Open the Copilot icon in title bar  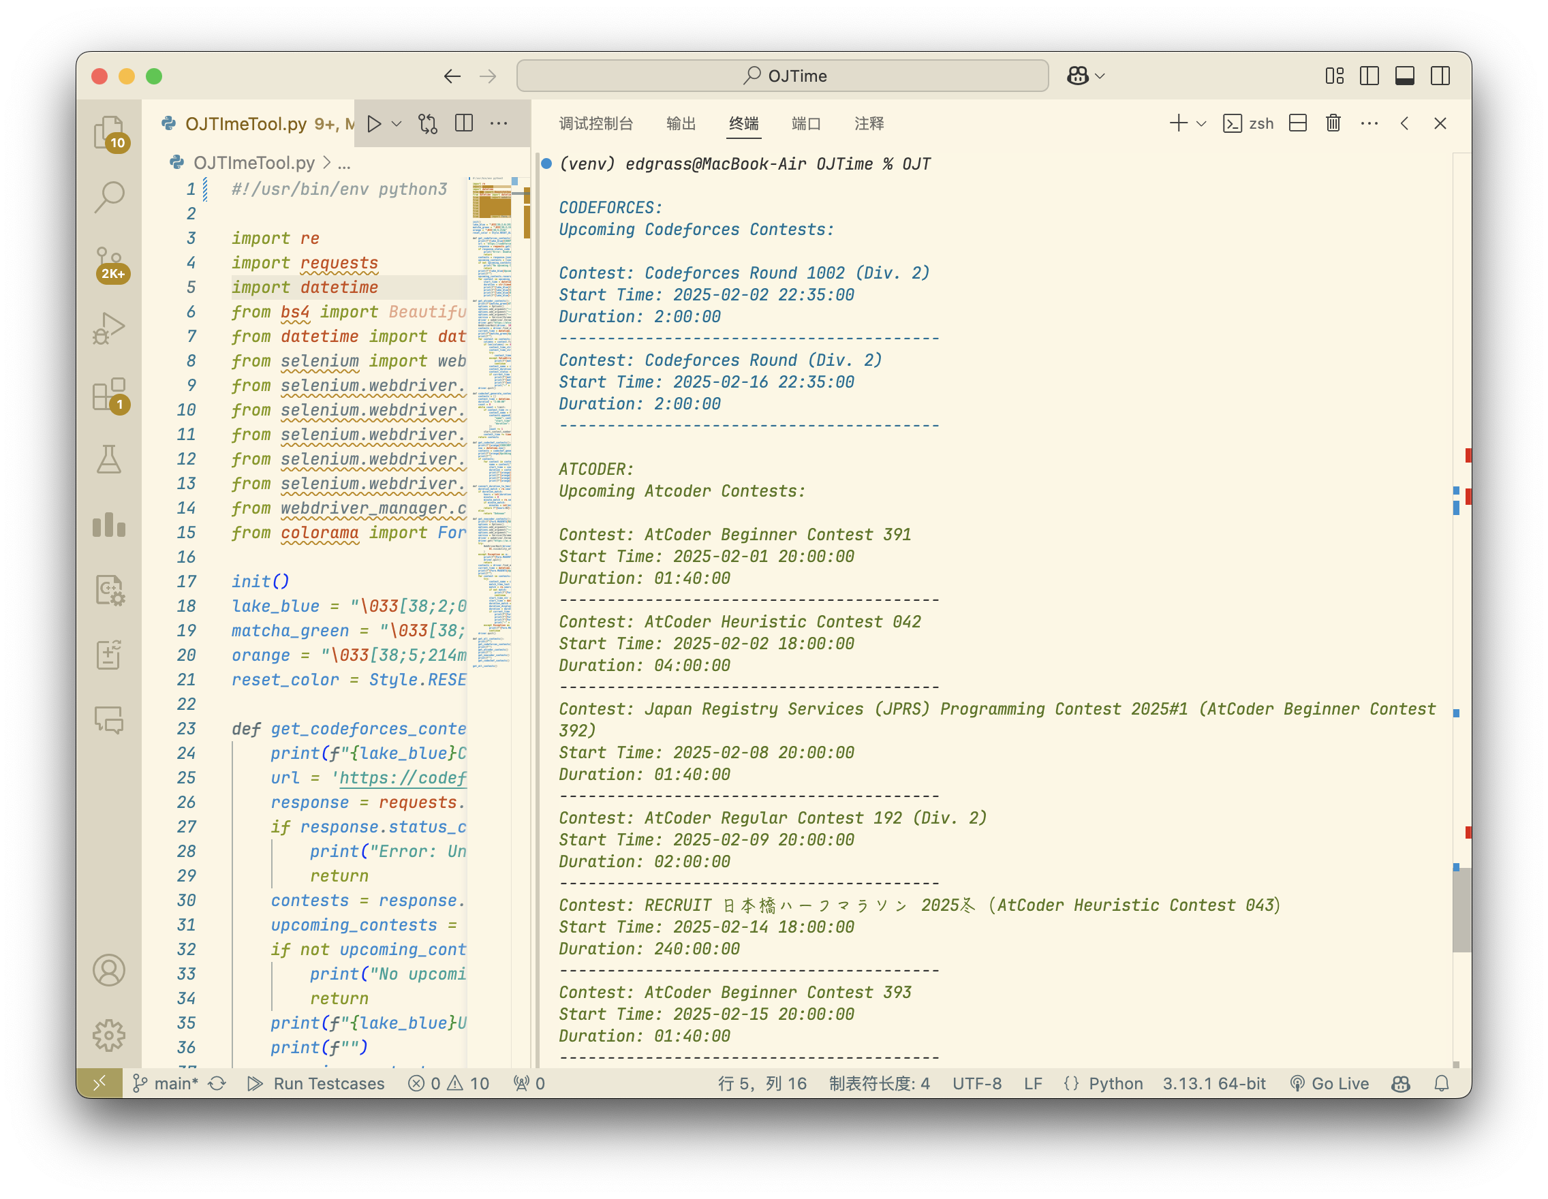click(1078, 76)
